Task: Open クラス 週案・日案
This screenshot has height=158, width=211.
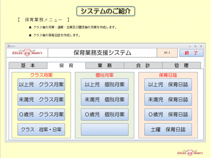Action: point(41,130)
